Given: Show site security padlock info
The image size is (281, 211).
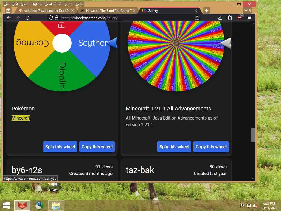Looking at the screenshot, I should click(57, 18).
